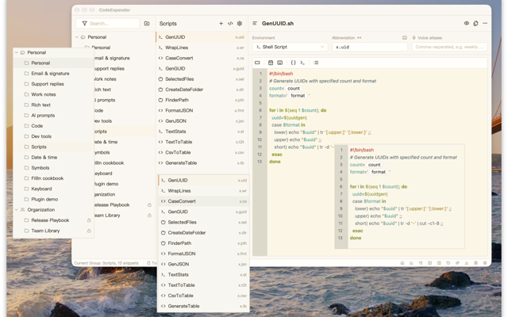Click the history arrow icon in bottom bar

point(448,263)
